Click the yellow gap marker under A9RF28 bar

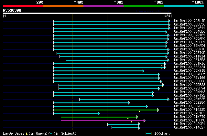click(163, 86)
